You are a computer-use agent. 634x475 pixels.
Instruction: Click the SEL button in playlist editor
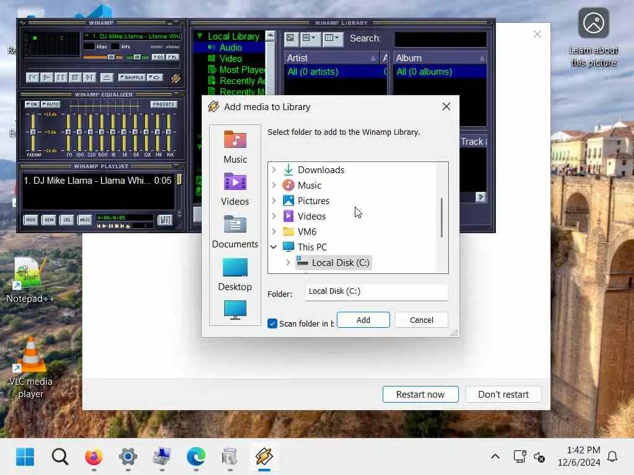67,220
